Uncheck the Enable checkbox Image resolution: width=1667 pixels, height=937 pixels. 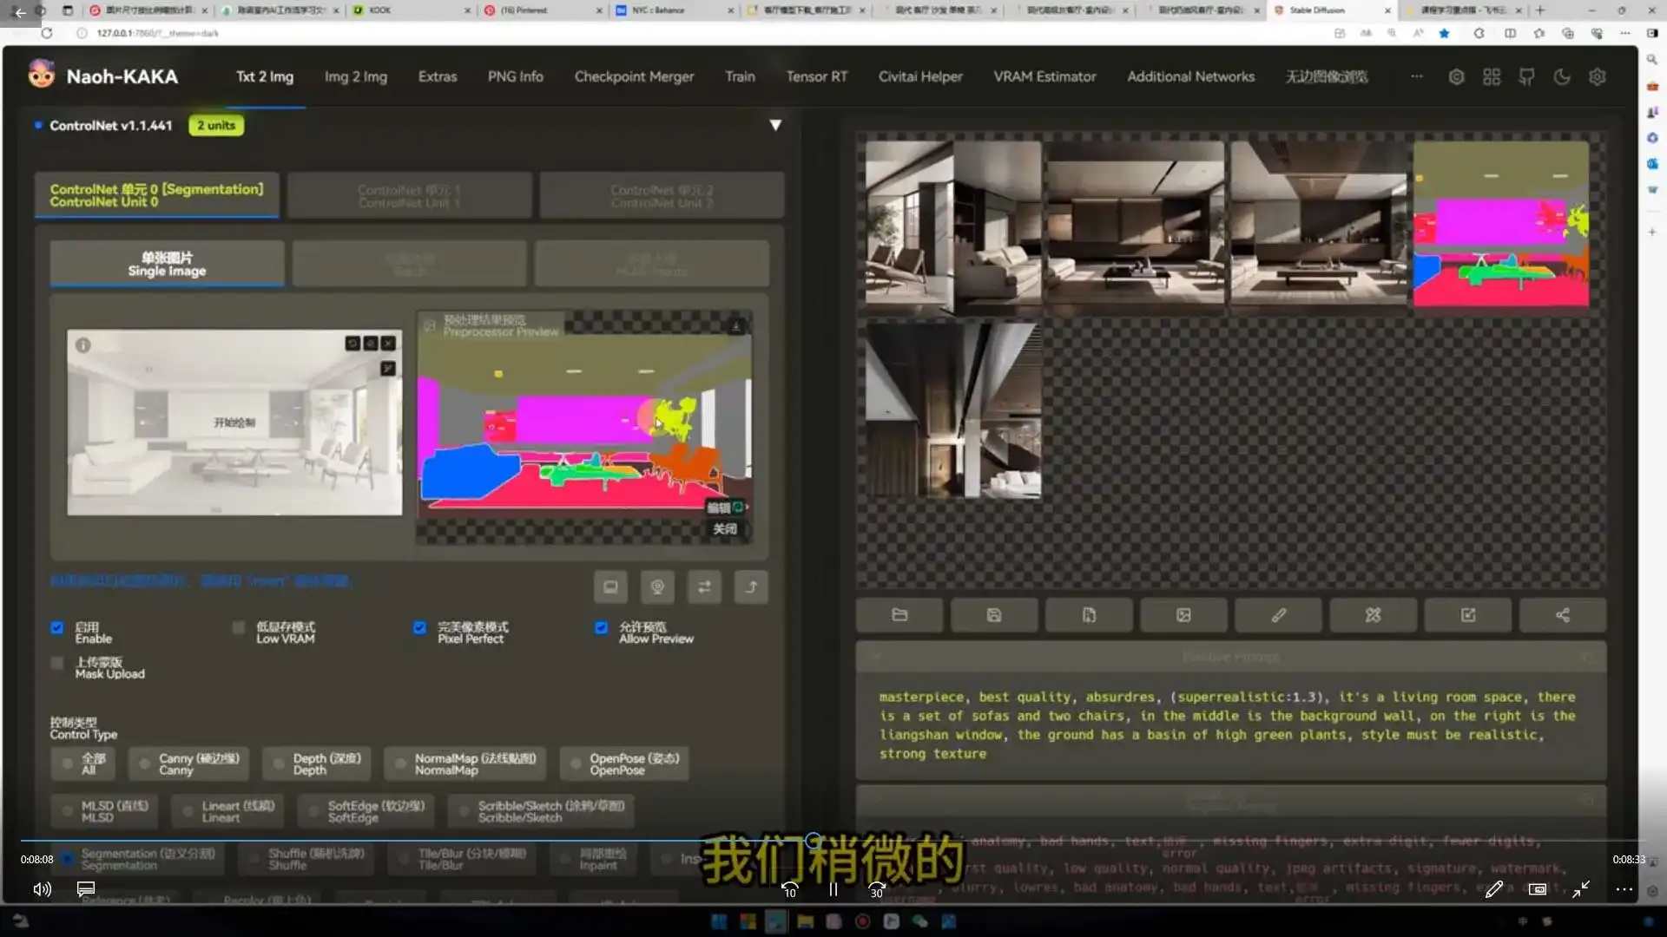57,627
